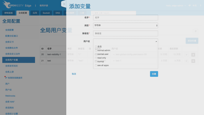Open 配置分区端口 in the sidebar
204x115 pixels.
[x=11, y=36]
